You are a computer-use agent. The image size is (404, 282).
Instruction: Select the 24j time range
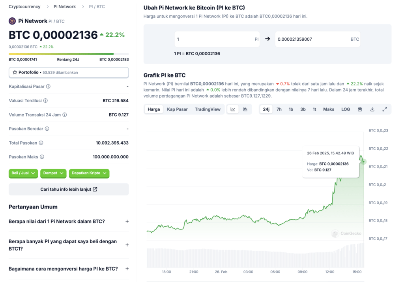[x=266, y=109]
